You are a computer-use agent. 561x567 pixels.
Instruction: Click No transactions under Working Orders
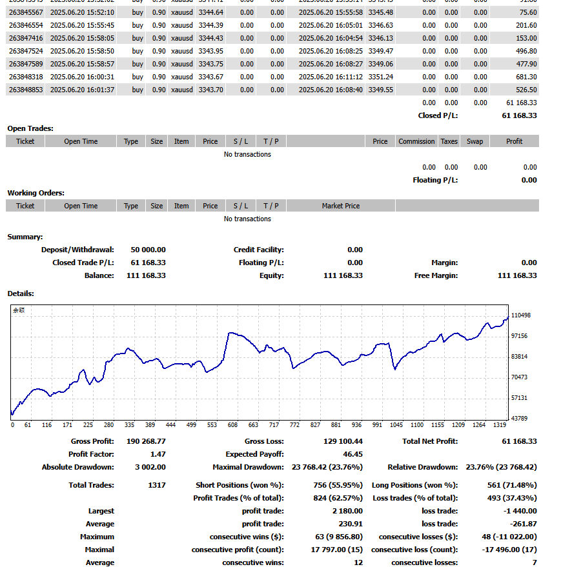[247, 219]
